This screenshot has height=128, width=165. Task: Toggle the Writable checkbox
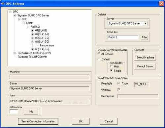(119, 90)
